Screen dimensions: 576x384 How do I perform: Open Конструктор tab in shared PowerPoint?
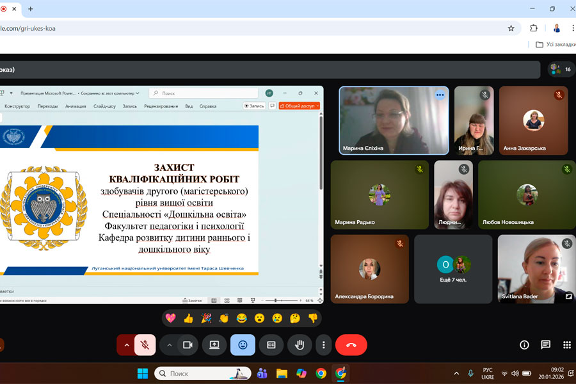17,106
